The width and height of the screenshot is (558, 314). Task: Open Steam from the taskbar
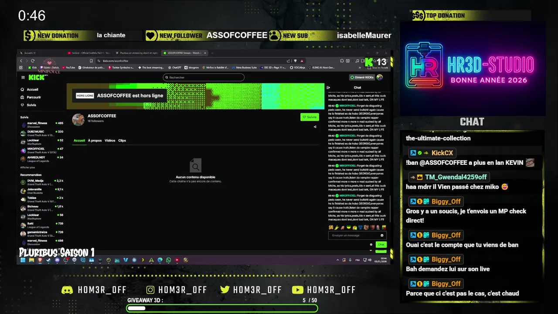48,260
